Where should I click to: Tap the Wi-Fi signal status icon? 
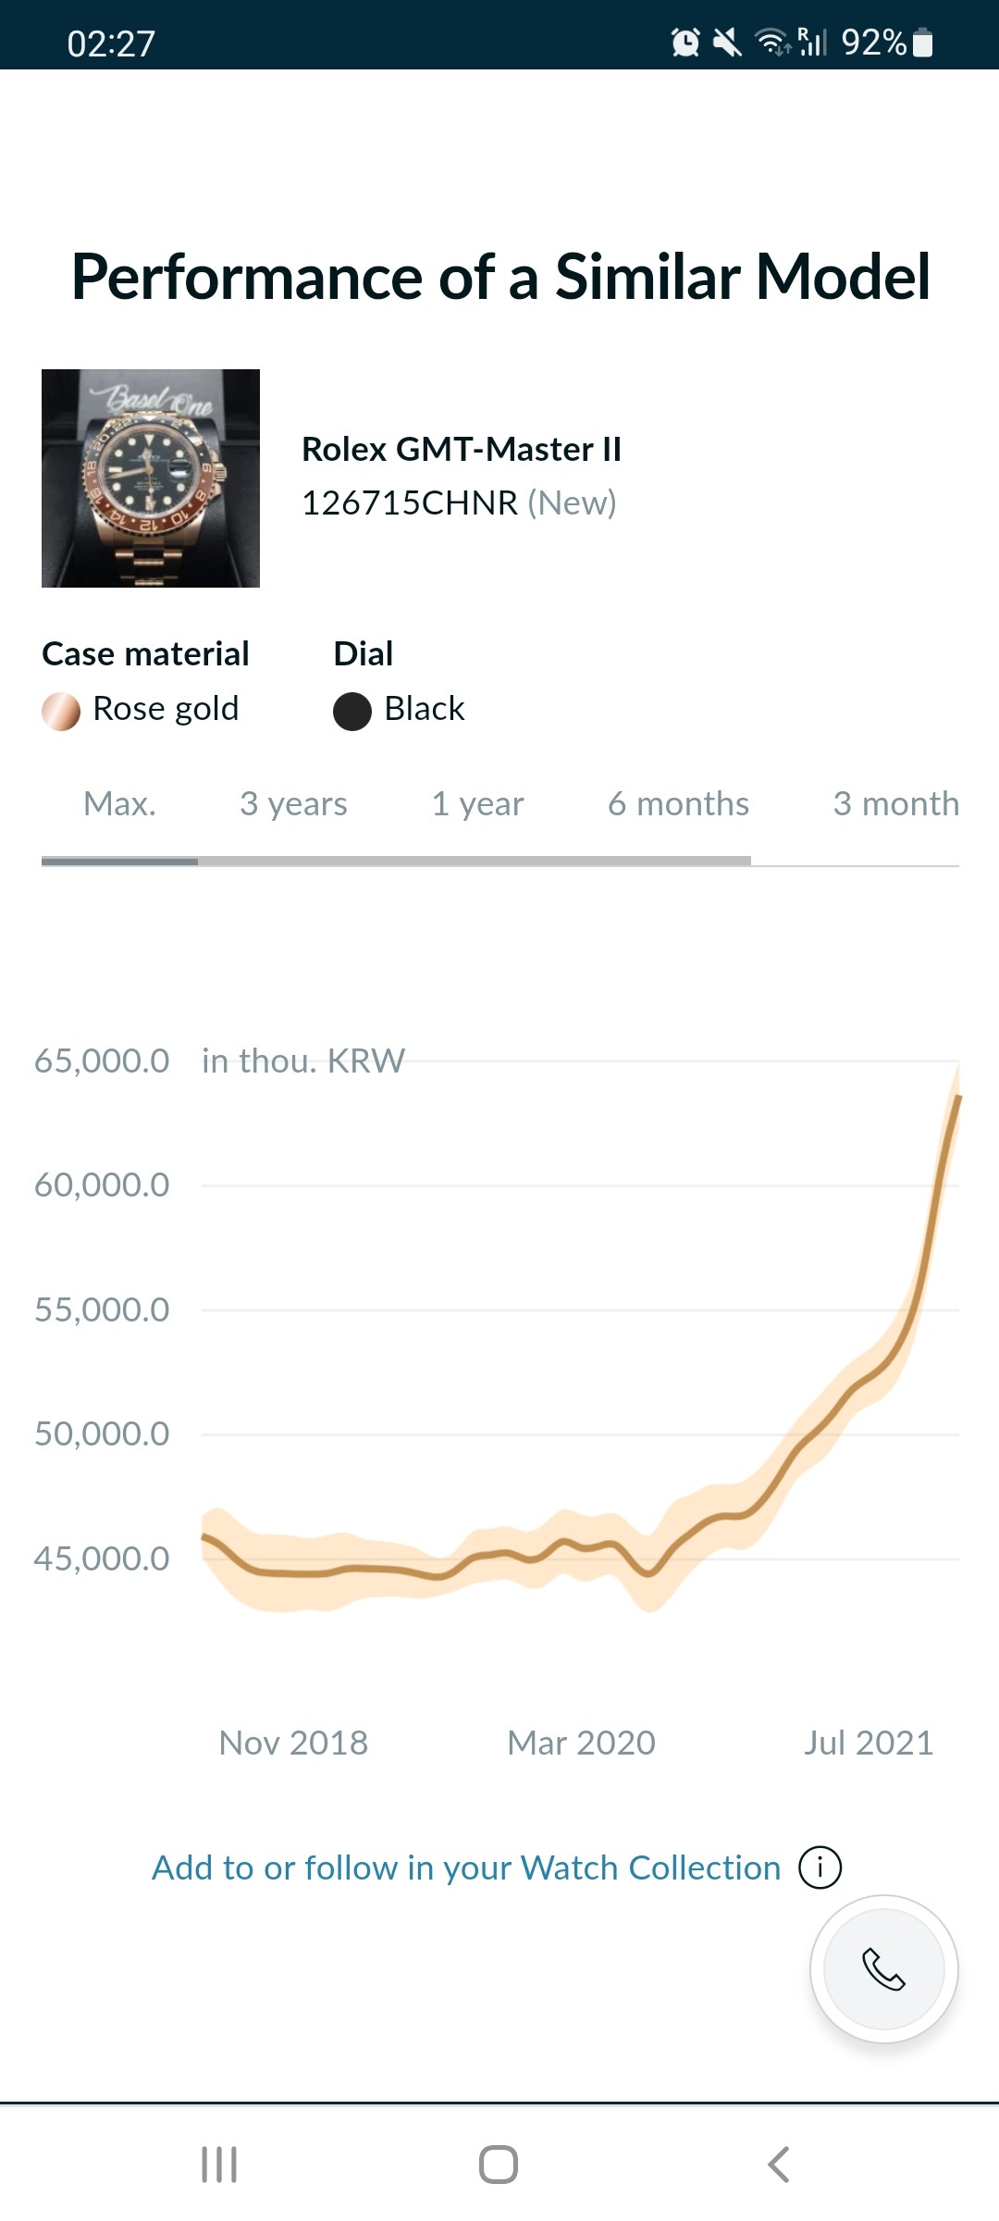[771, 43]
